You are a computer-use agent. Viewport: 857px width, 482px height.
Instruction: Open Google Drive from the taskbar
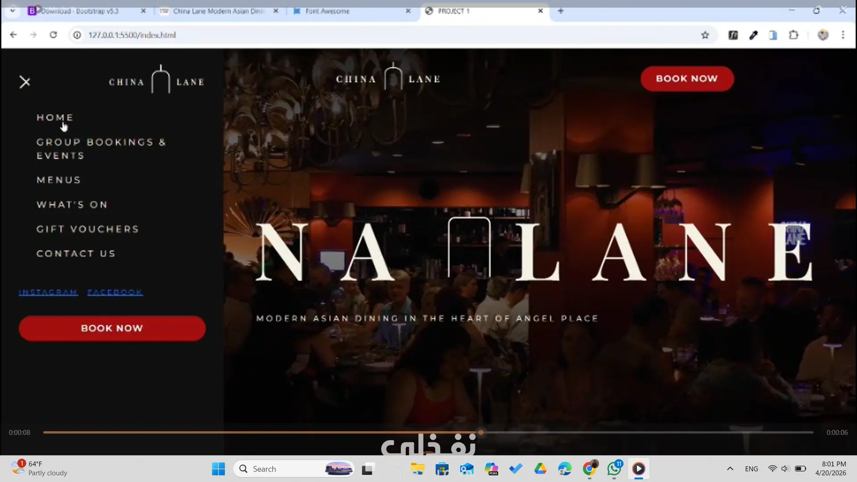[541, 469]
